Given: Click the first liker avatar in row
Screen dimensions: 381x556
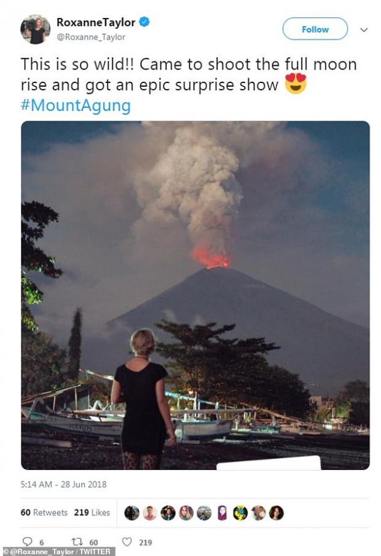Looking at the screenshot, I should click(132, 513).
